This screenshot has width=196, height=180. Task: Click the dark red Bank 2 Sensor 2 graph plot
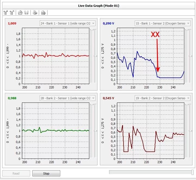point(151,131)
